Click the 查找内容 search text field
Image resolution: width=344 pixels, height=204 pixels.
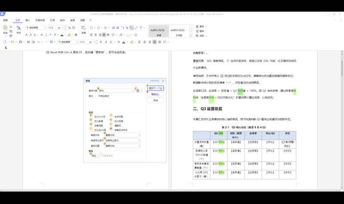[x=116, y=90]
